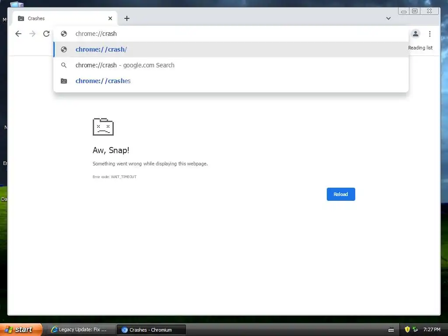Open the Reading list

tap(420, 48)
